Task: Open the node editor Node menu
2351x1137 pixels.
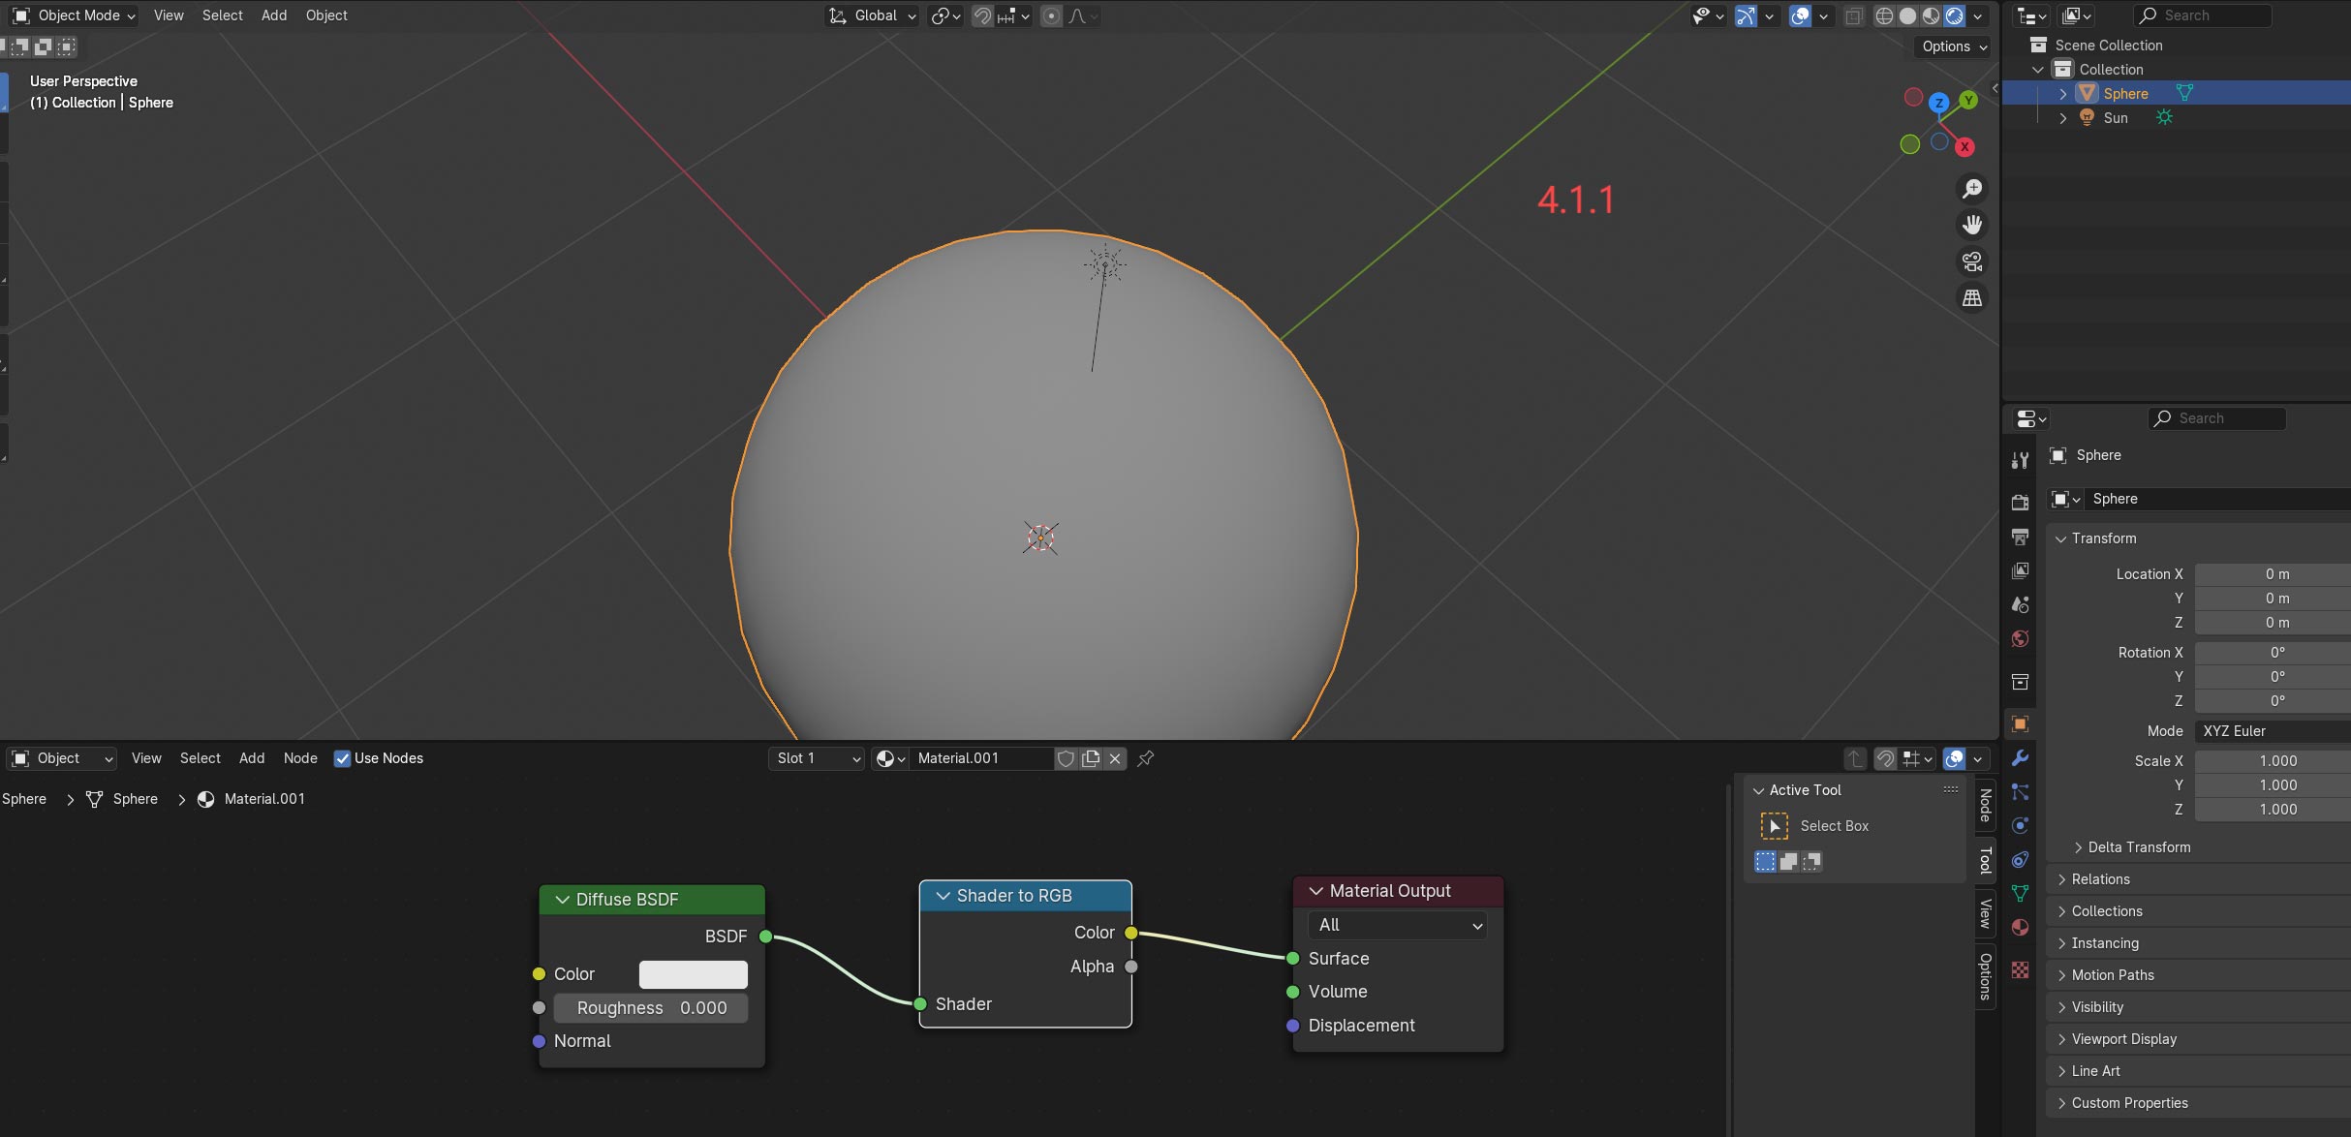Action: [300, 758]
